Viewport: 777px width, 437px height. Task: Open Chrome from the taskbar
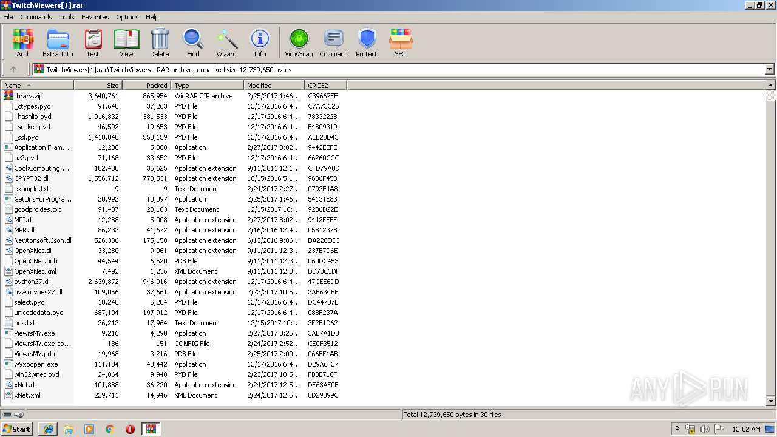pos(110,429)
